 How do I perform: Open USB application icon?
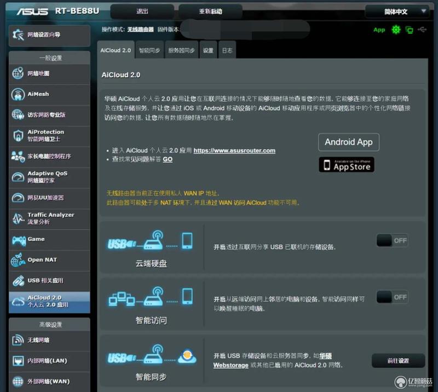[18, 281]
